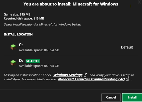Click the grass block icon for C: drive
Image resolution: width=142 pixels, height=102 pixels.
tap(13, 47)
